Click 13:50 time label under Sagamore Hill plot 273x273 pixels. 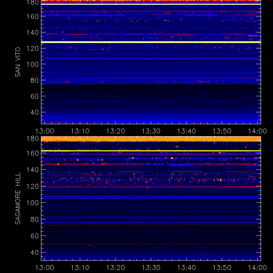pos(222,268)
